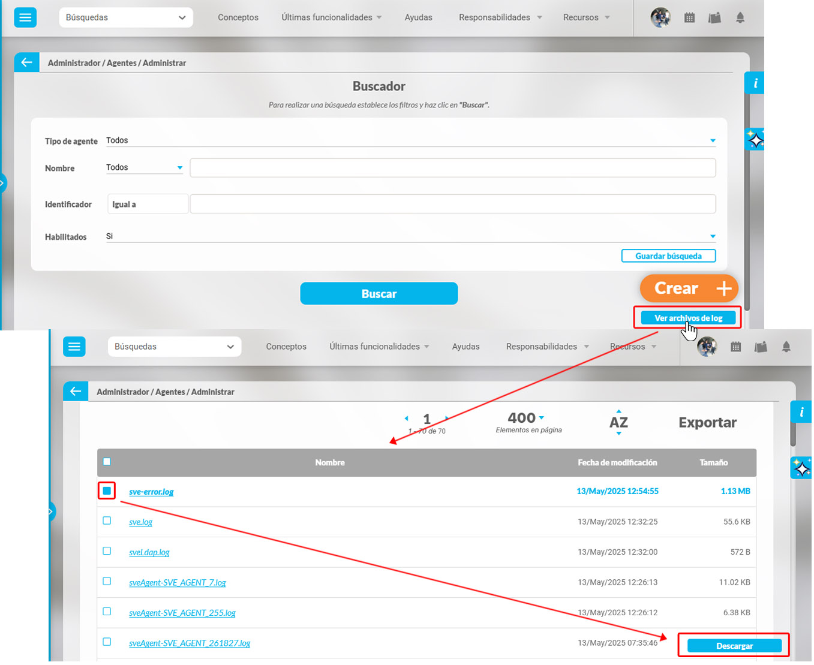Select the sve.log row checkbox

(x=107, y=520)
